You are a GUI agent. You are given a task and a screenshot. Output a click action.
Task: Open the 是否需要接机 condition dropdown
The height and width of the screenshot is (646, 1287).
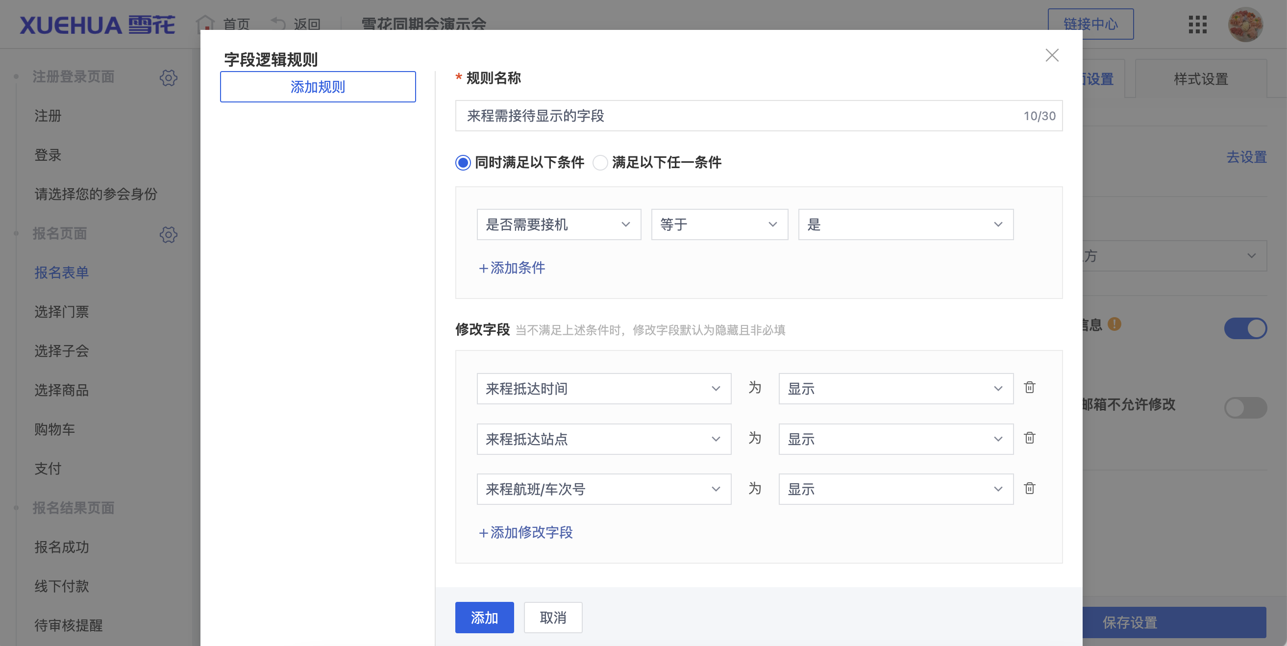(559, 224)
